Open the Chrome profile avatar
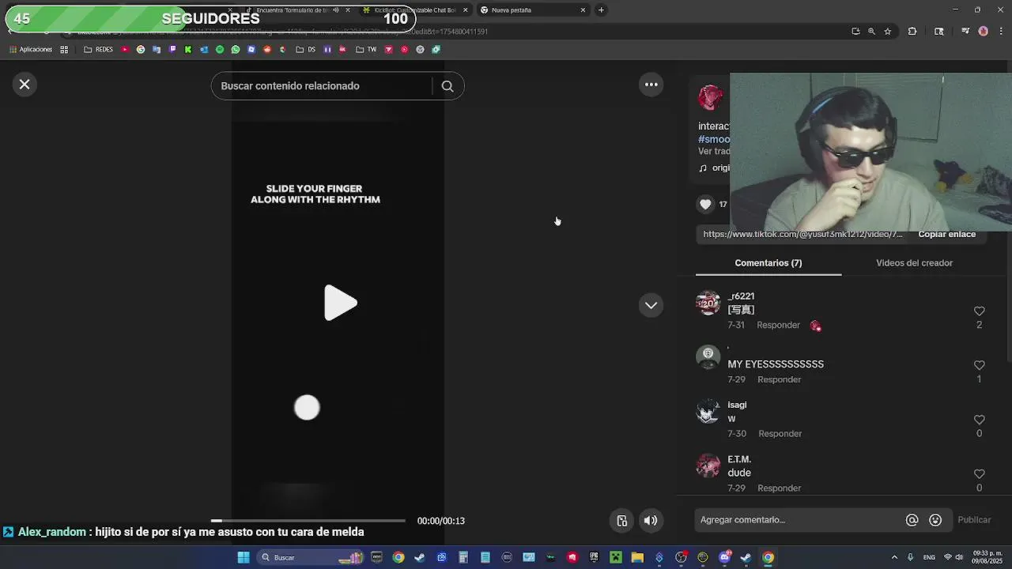This screenshot has width=1012, height=569. click(983, 32)
